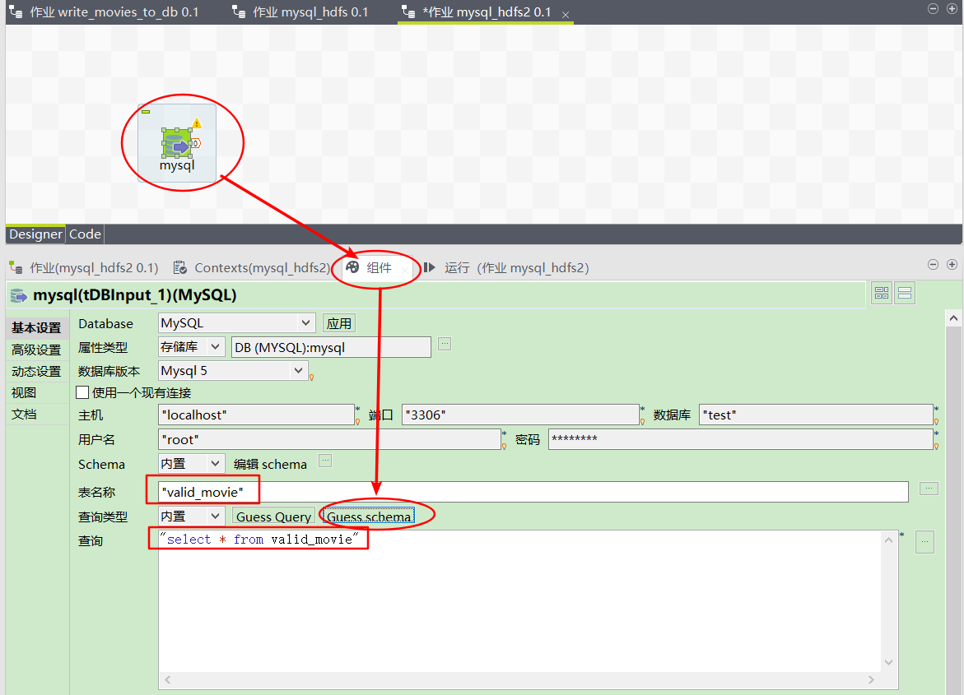Viewport: 964px width, 695px height.
Task: Click the table name browse ellipsis button
Action: (x=929, y=489)
